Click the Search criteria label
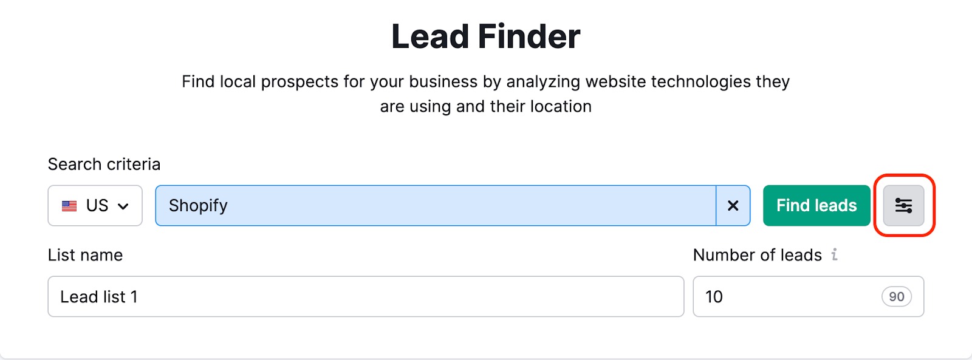 coord(104,165)
